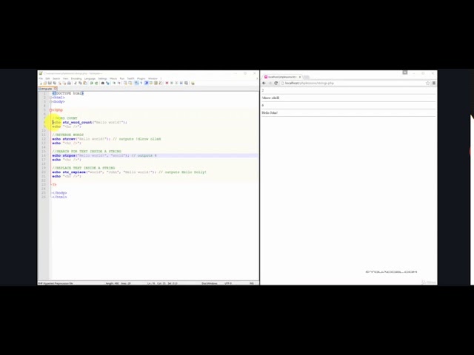Open the Search menu

[x=56, y=78]
